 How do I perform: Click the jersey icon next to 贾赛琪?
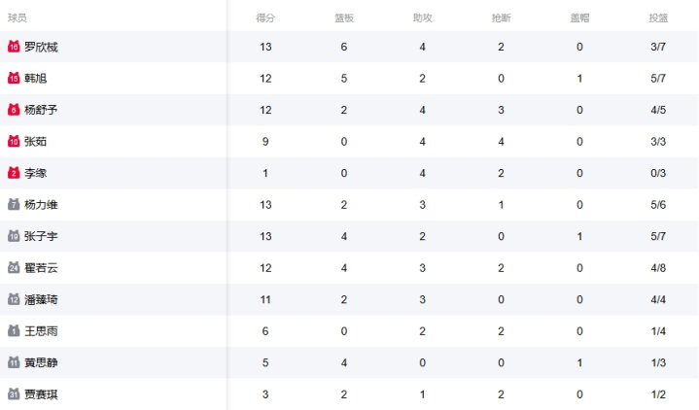pos(14,394)
